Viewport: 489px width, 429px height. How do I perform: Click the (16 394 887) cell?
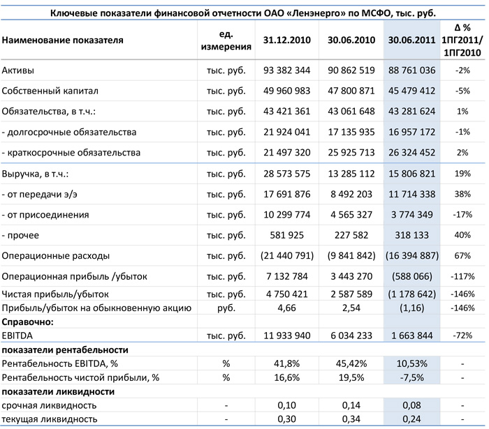[411, 256]
